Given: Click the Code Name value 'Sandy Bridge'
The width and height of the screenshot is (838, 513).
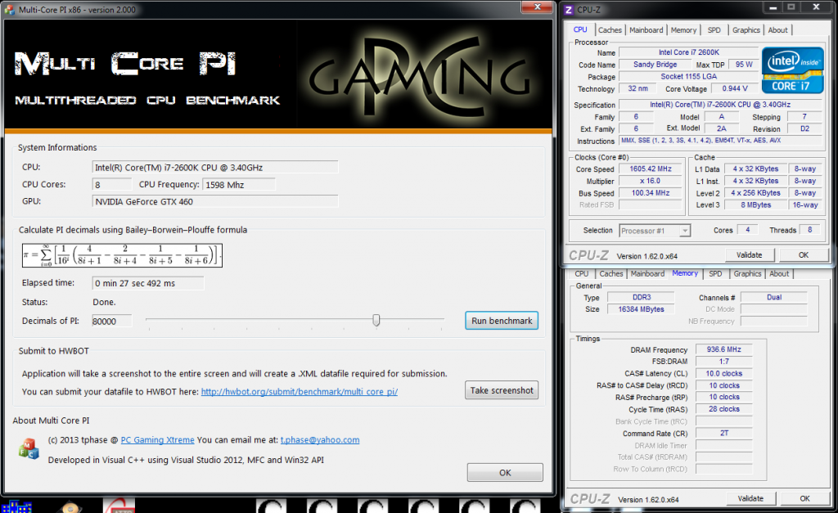Looking at the screenshot, I should tap(655, 65).
